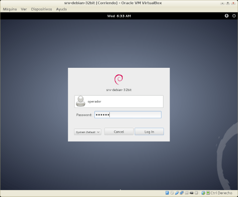
Task: Click the Wed 6:33 AM clock
Action: (x=119, y=16)
